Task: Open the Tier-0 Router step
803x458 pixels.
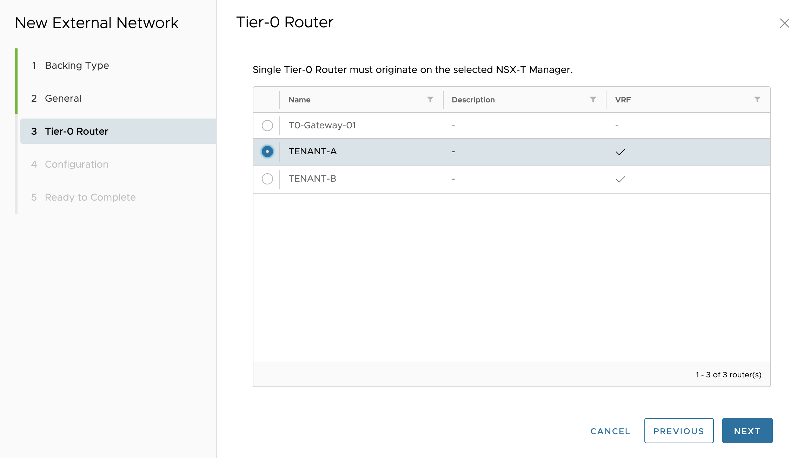Action: (x=77, y=131)
